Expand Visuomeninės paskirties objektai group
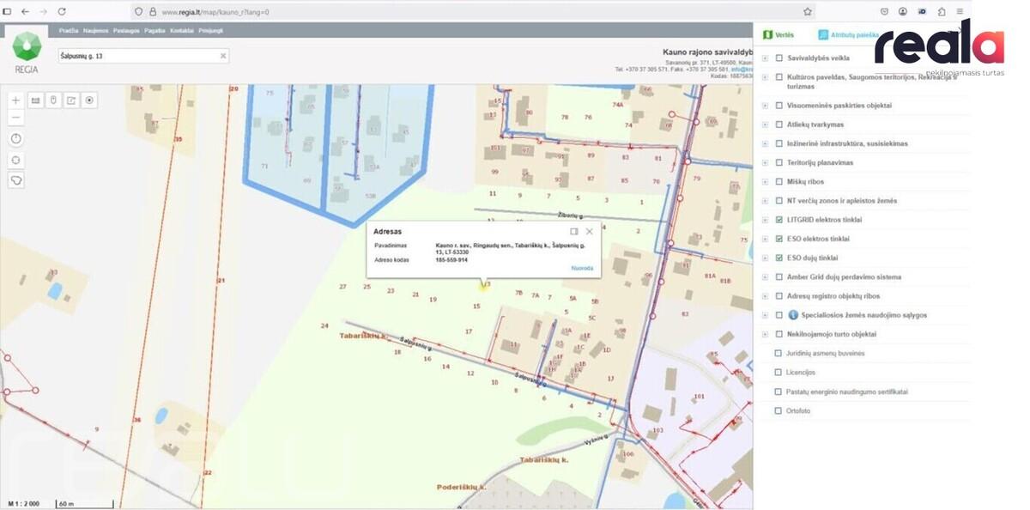Viewport: 1030px width, 510px height. click(x=765, y=106)
